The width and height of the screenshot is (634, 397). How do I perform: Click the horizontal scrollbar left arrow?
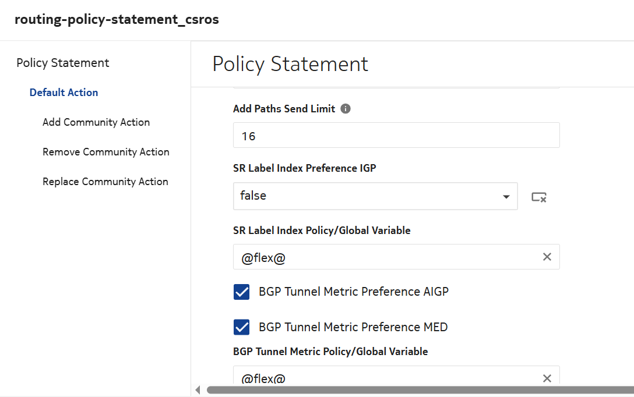pyautogui.click(x=198, y=389)
